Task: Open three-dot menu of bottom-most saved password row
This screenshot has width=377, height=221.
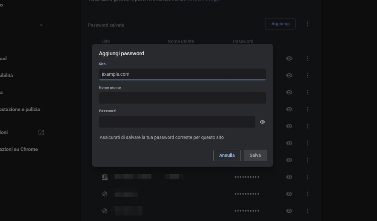Action: coord(308,211)
